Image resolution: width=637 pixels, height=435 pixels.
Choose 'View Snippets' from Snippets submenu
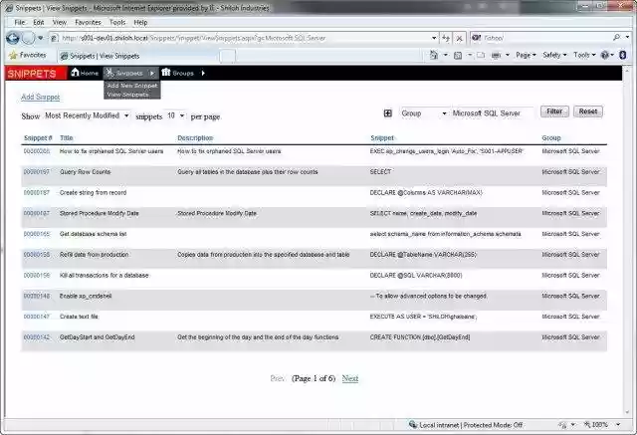click(x=127, y=95)
